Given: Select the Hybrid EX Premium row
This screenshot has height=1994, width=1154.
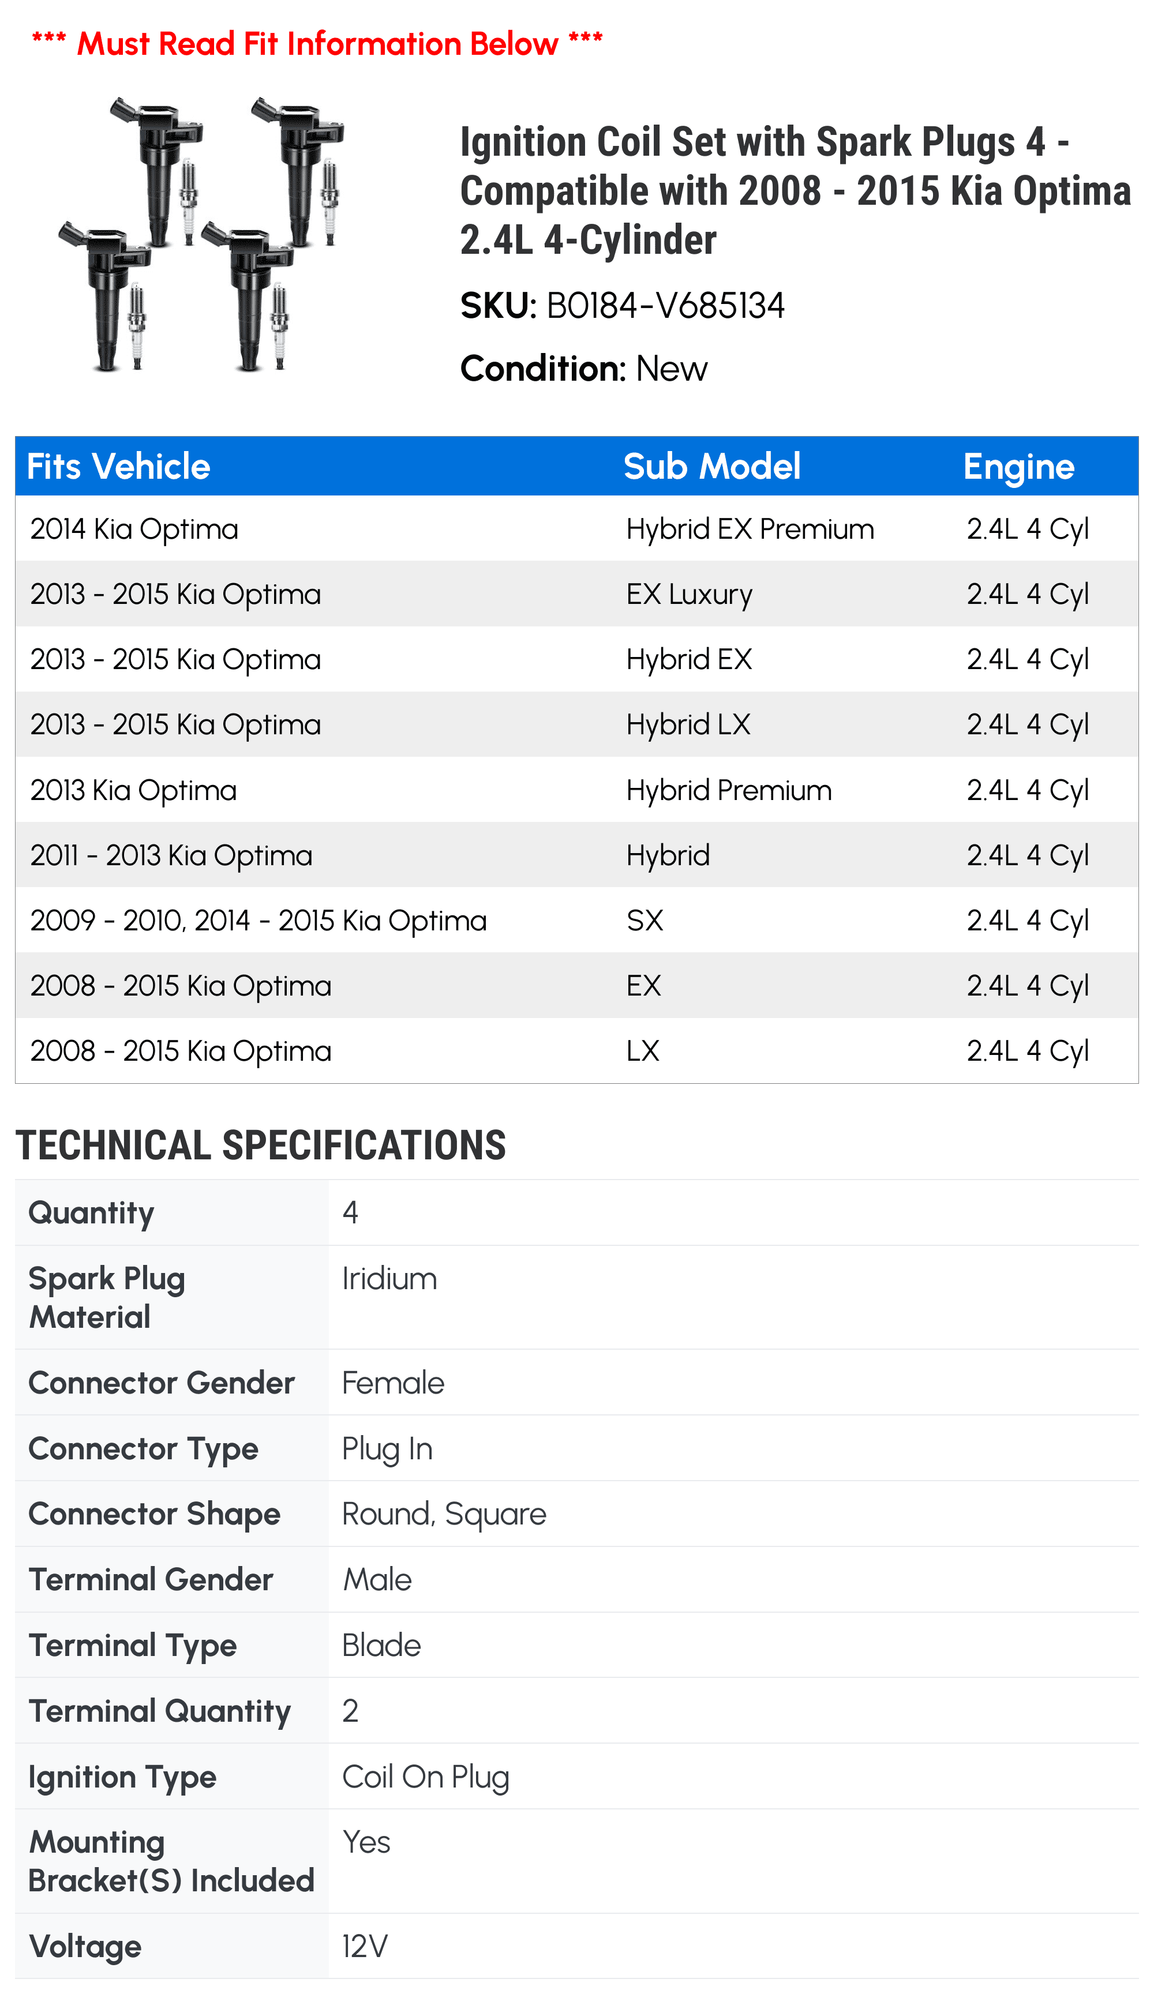Looking at the screenshot, I should 576,528.
